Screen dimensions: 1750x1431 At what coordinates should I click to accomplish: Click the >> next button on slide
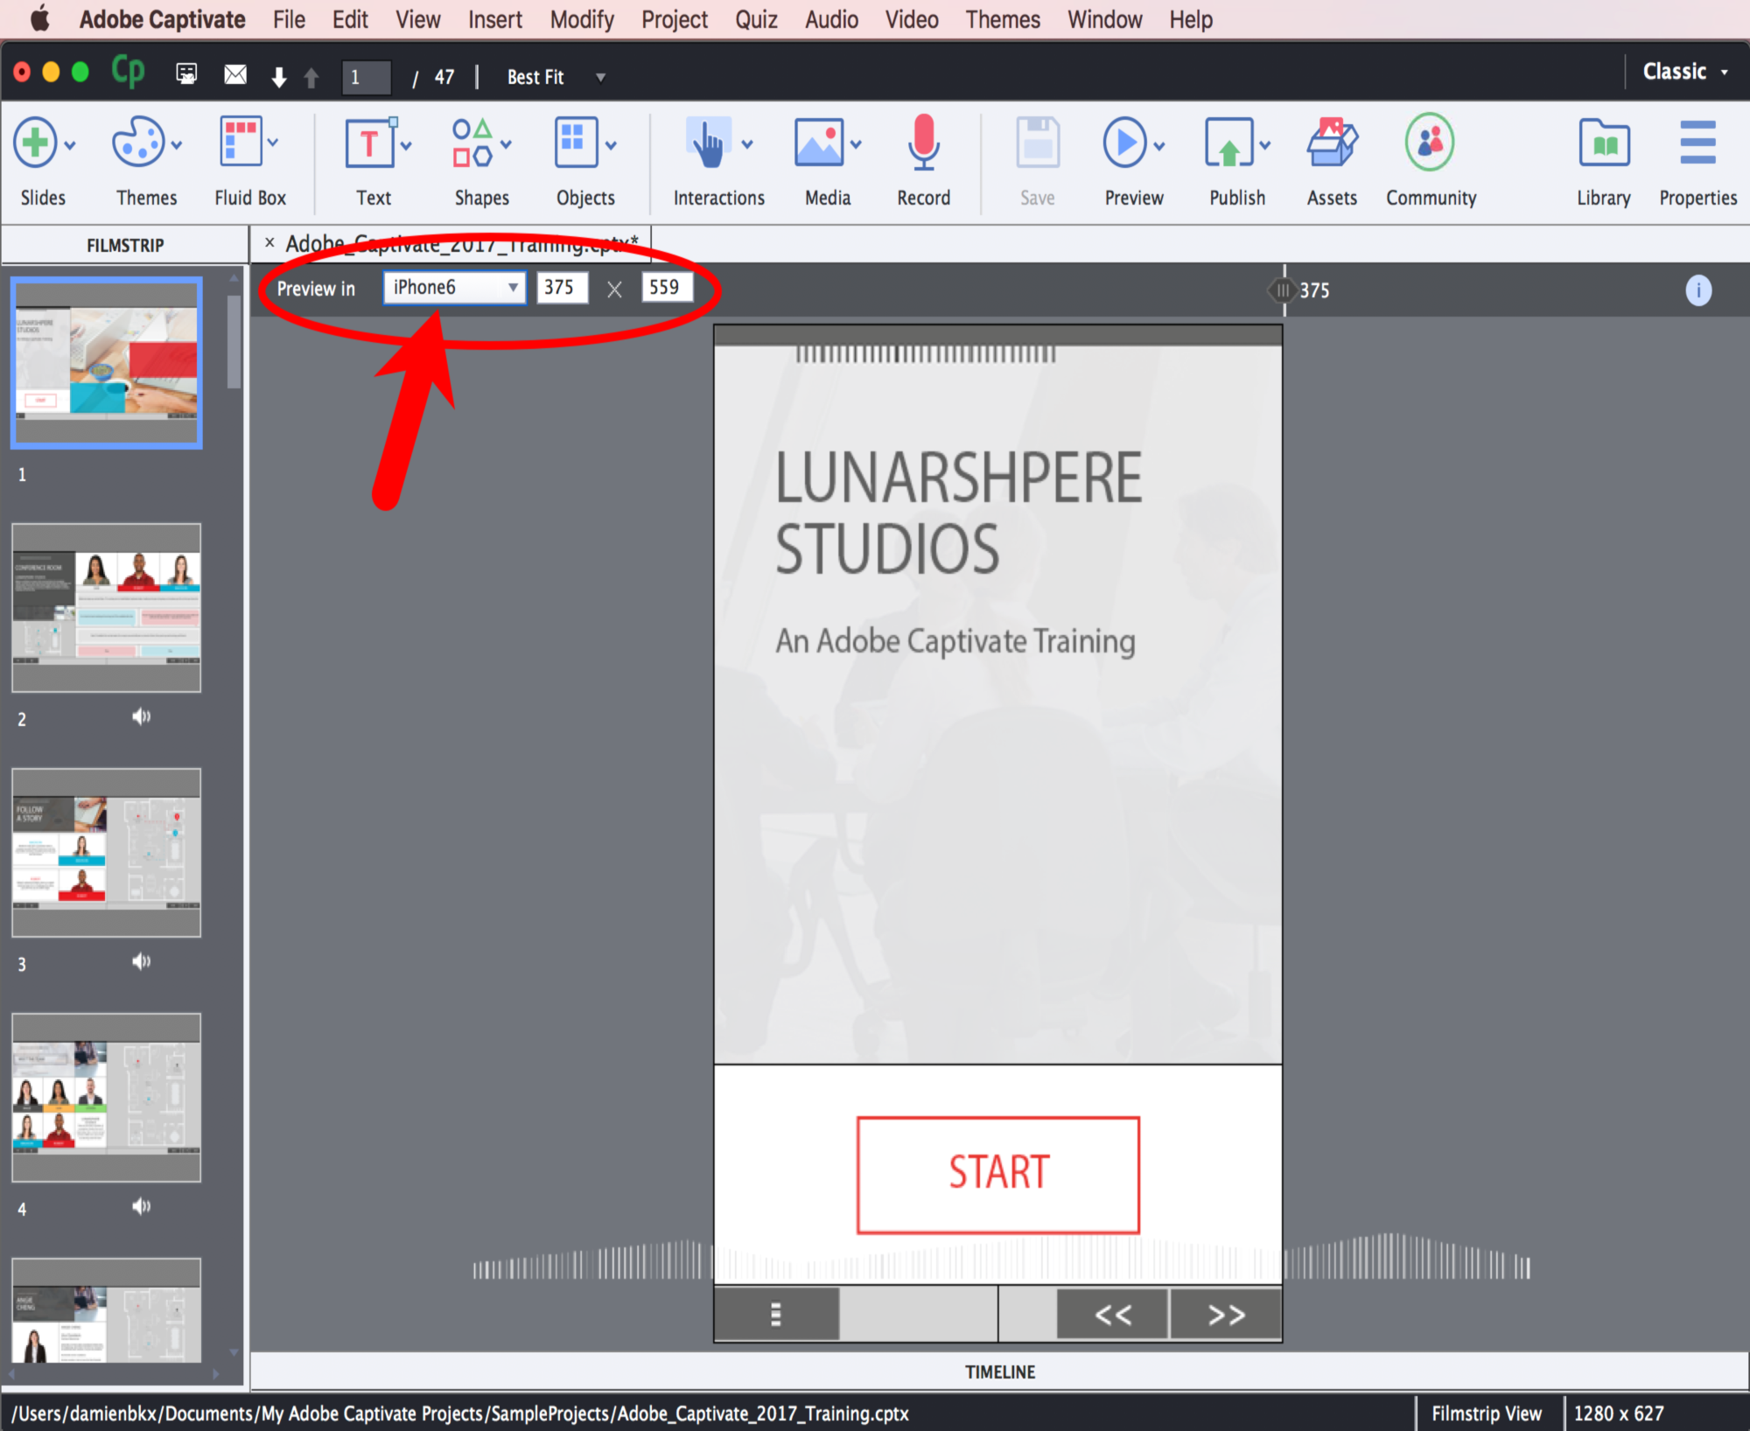point(1225,1315)
